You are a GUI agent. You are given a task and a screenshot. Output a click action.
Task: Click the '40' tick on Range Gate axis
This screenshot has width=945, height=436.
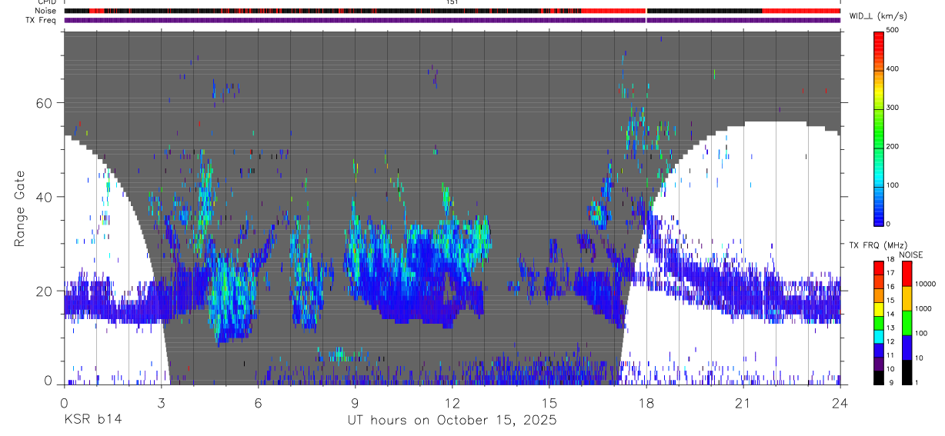click(45, 197)
